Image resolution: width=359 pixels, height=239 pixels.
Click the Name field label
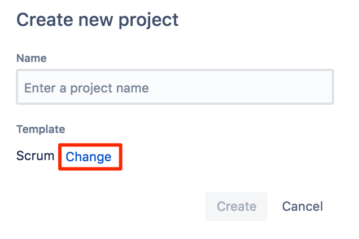32,58
